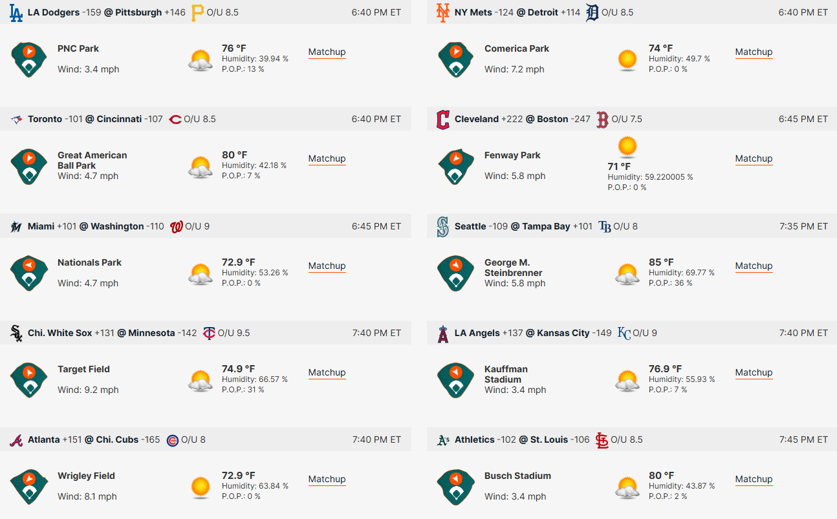
Task: Click the Fenway Park wind direction field icon
Action: tap(456, 166)
